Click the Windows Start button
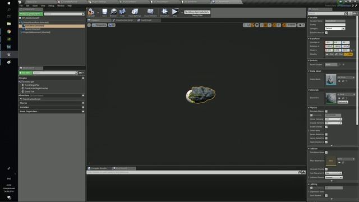The image size is (359, 202). (9, 3)
